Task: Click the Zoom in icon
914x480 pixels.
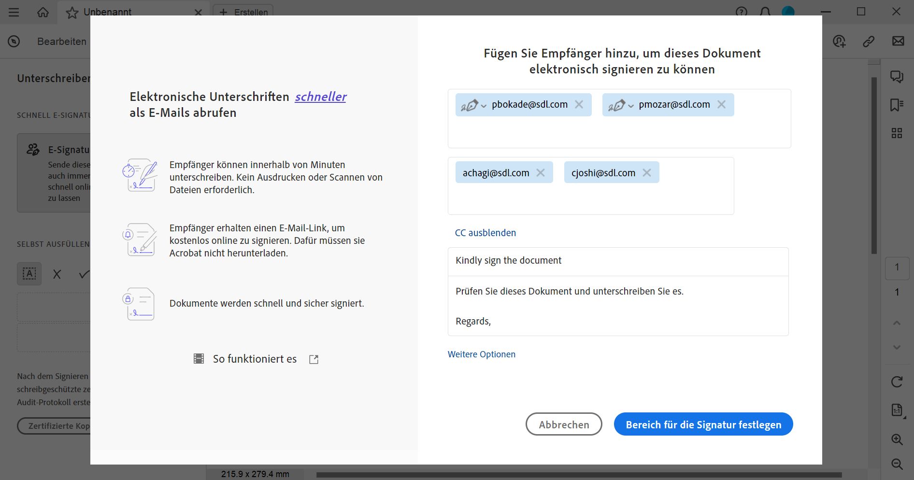Action: 897,440
